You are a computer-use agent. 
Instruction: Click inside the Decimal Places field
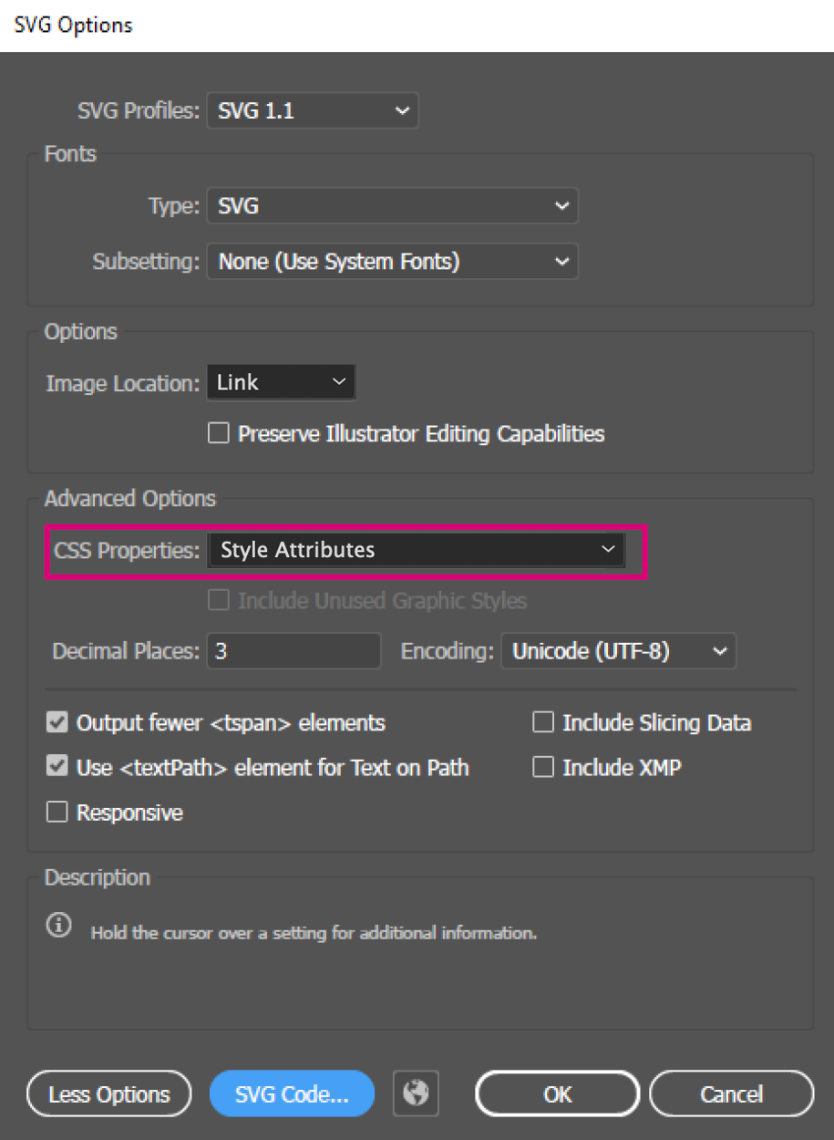[x=293, y=651]
